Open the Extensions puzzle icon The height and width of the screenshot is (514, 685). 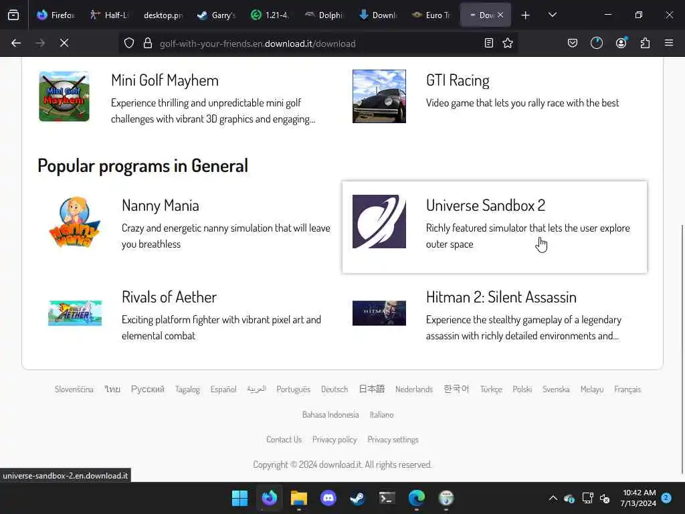click(x=645, y=43)
